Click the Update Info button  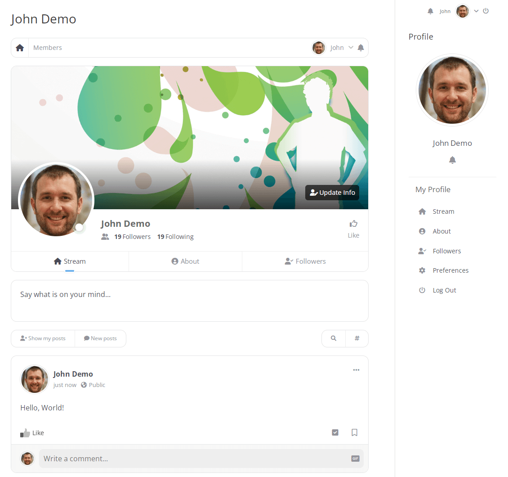pyautogui.click(x=332, y=193)
